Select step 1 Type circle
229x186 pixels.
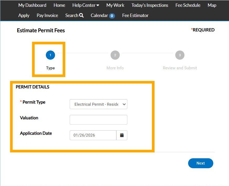tap(50, 55)
